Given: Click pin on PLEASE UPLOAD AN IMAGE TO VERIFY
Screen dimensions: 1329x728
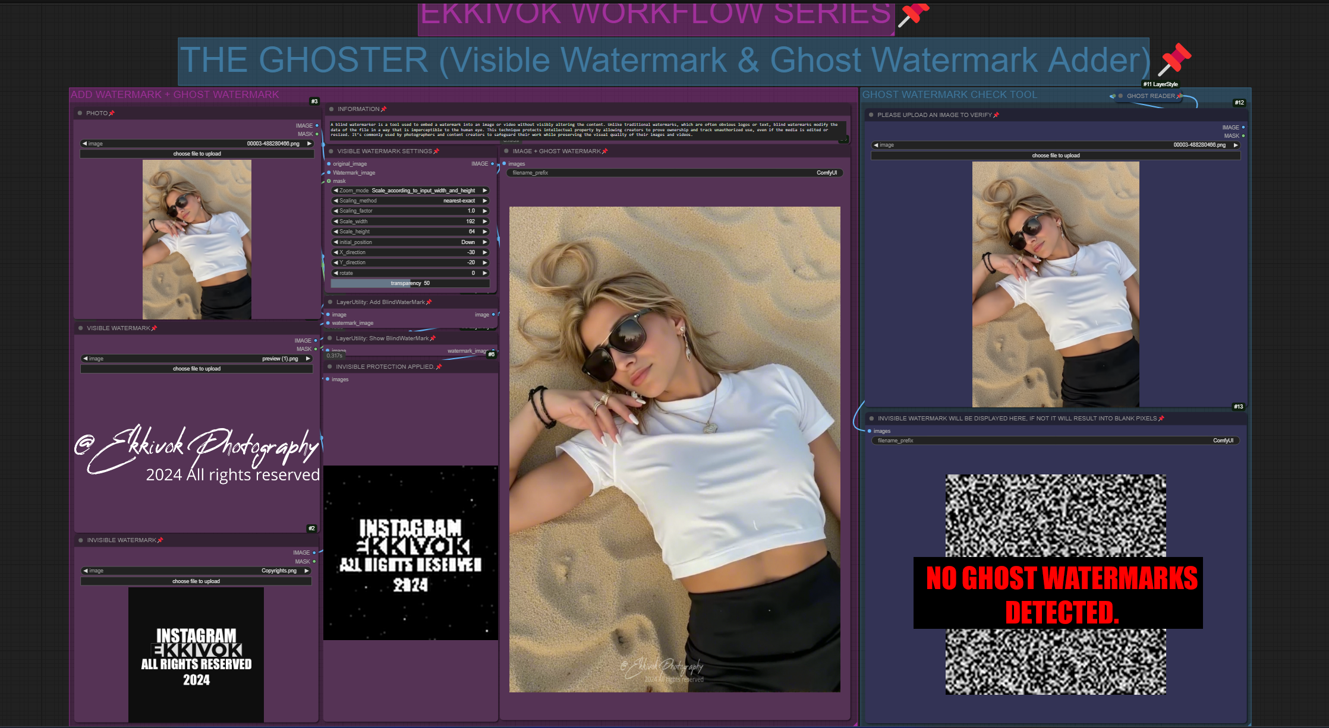Looking at the screenshot, I should pos(997,115).
